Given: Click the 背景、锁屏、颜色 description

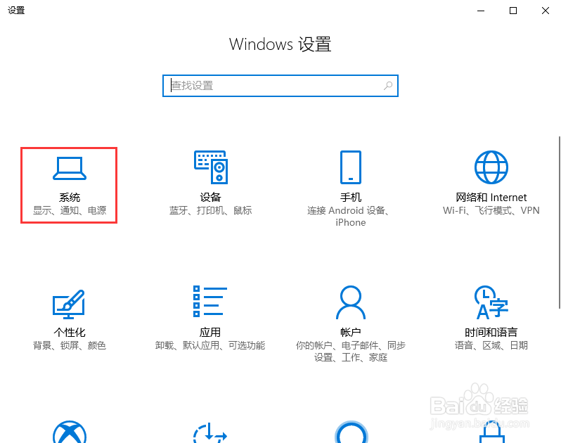Looking at the screenshot, I should click(70, 345).
